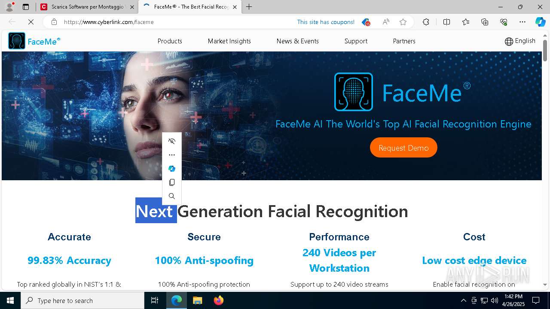View site information lock icon
This screenshot has height=309, width=550.
[x=54, y=22]
